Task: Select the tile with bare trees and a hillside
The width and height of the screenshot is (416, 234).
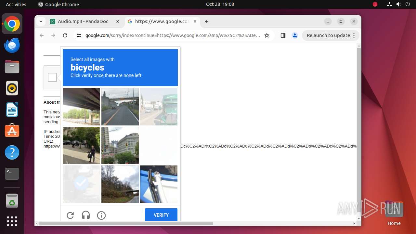Action: tap(120, 184)
